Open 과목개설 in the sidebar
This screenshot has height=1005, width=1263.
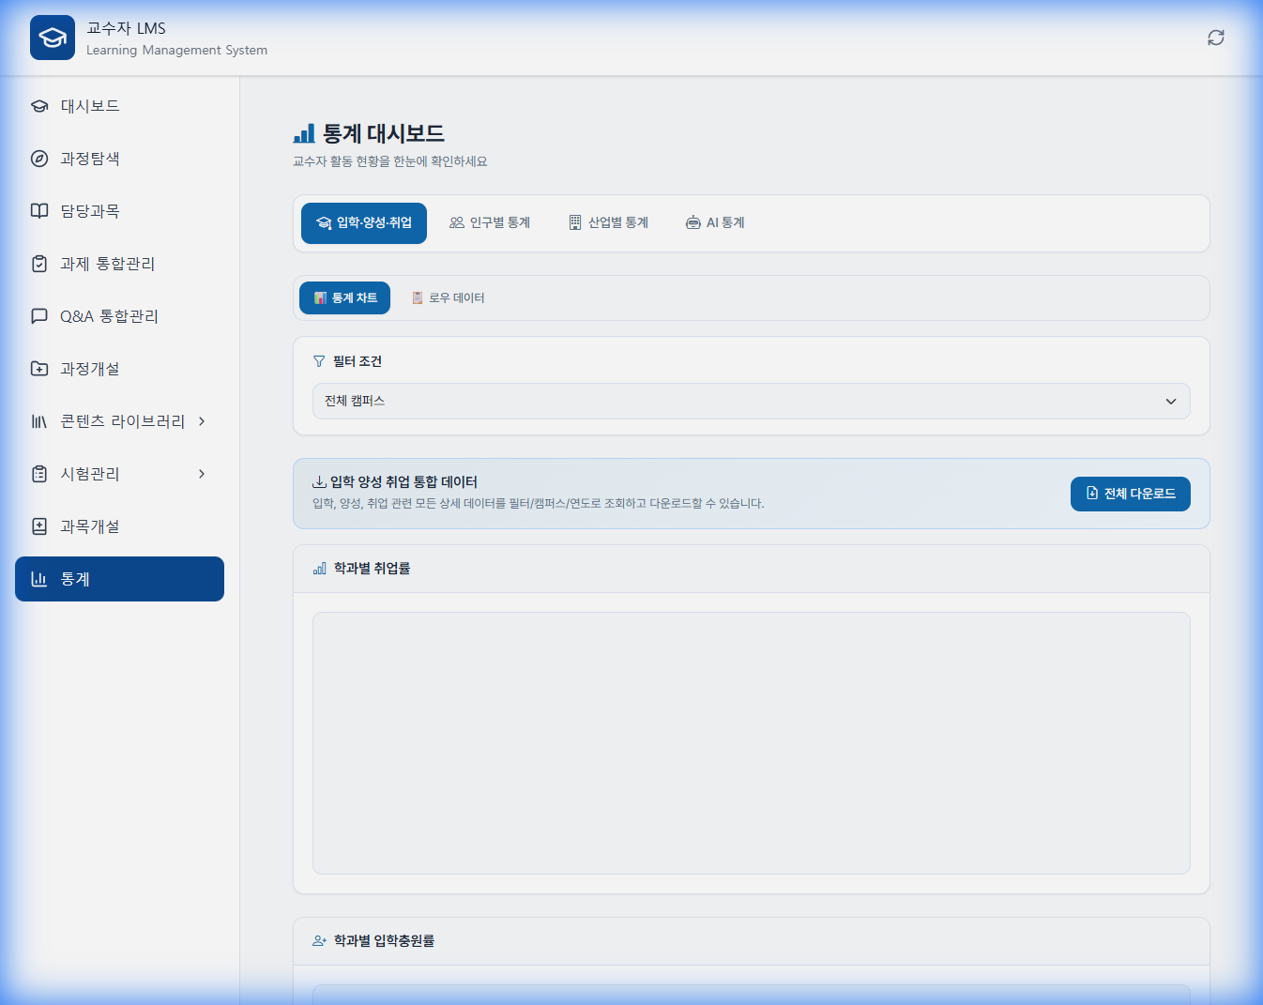90,526
